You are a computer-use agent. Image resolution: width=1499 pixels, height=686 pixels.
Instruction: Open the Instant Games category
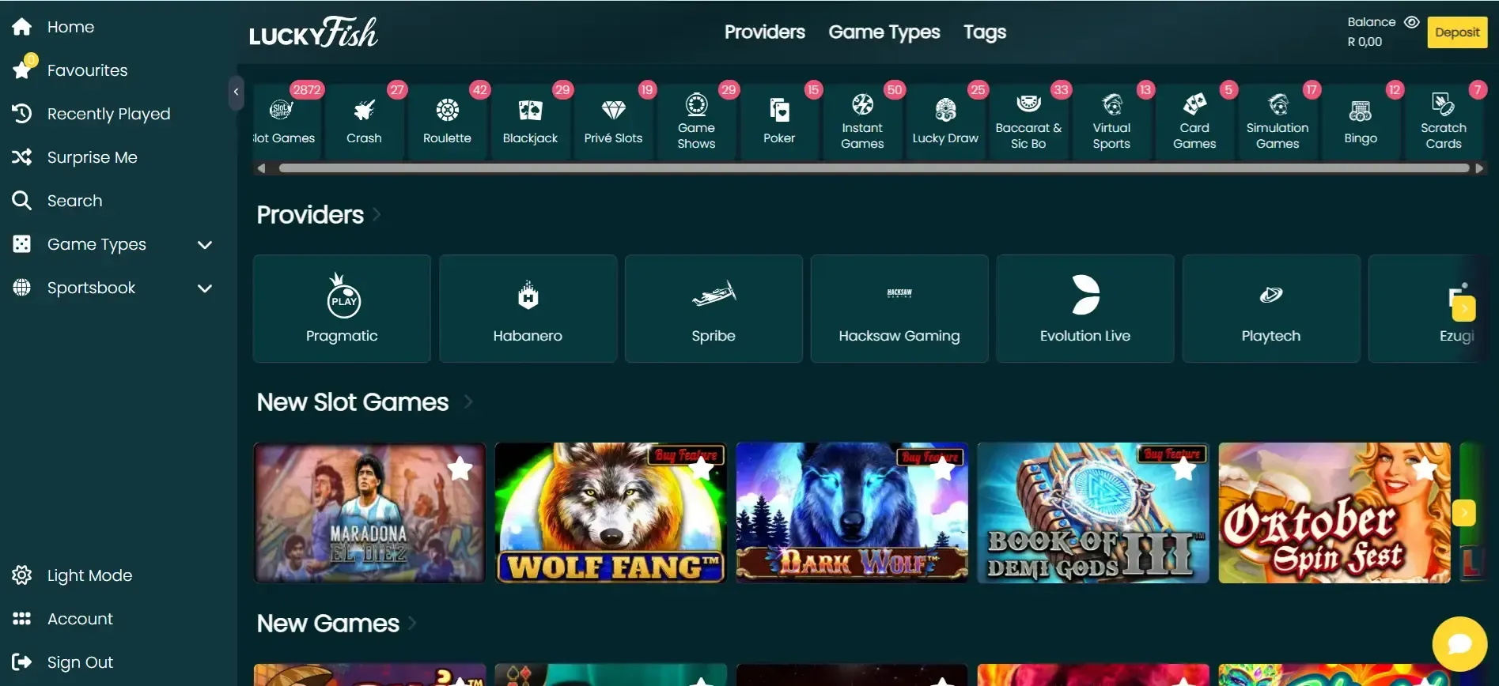click(x=862, y=121)
